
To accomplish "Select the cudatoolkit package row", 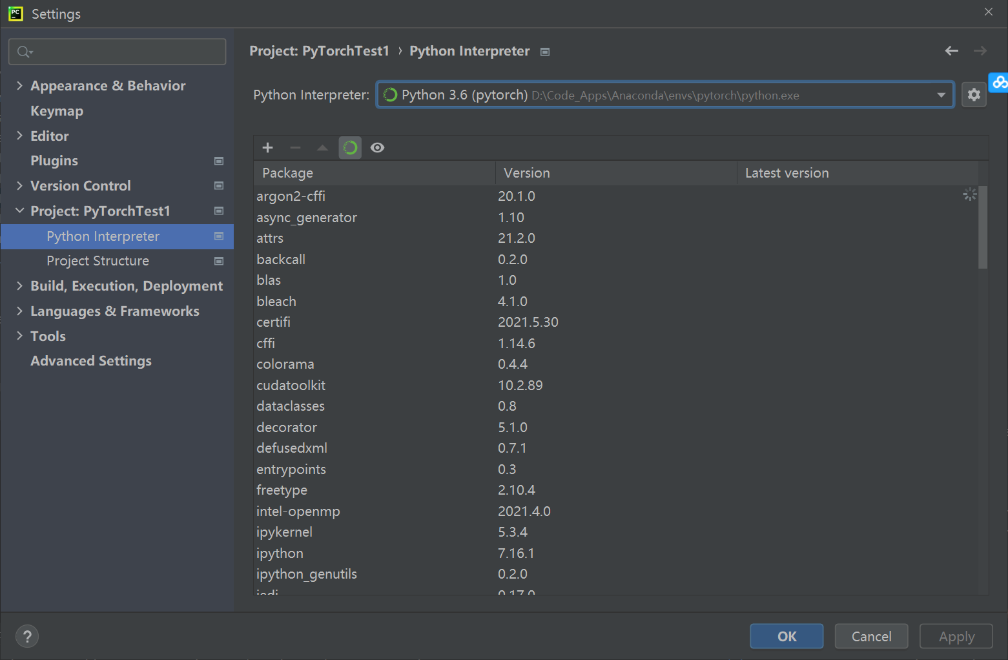I will [616, 386].
